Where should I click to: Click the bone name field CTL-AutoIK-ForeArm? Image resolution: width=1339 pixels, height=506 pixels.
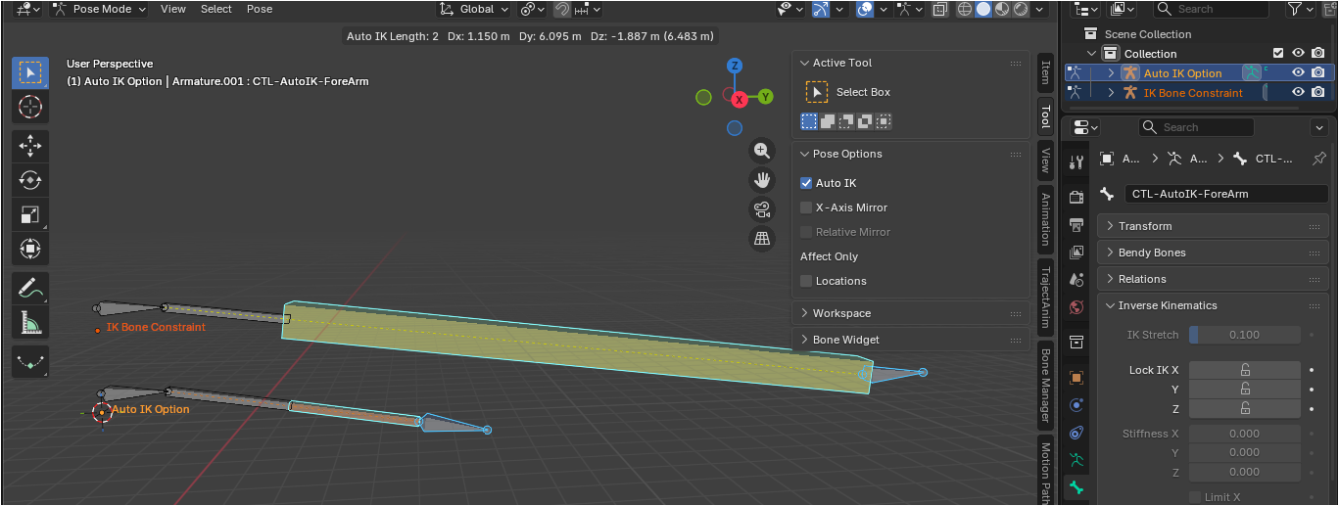tap(1226, 194)
